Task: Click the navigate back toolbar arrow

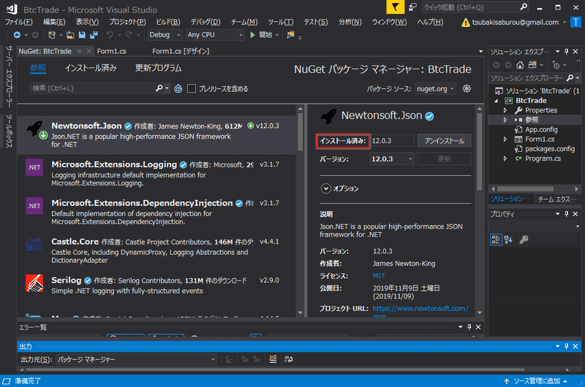Action: (17, 34)
